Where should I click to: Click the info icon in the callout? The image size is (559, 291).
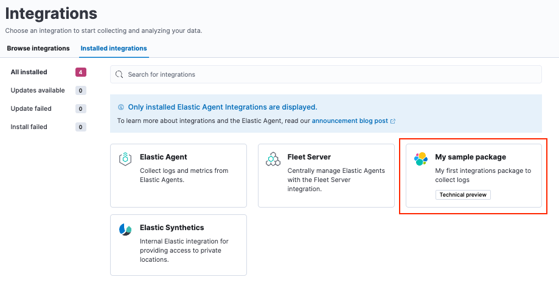click(120, 107)
